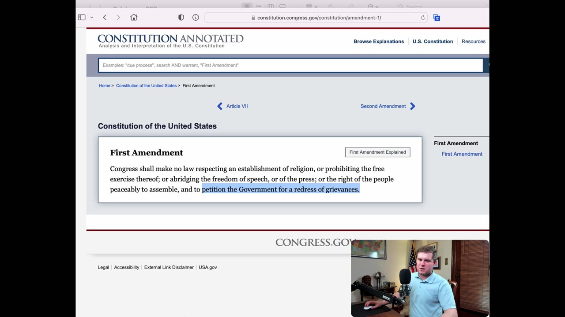Reload the page with the refresh icon
The image size is (565, 317).
pyautogui.click(x=423, y=18)
